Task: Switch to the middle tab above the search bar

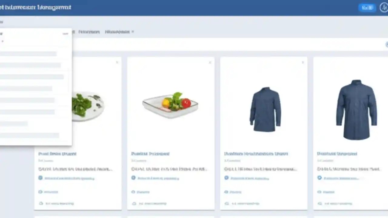Action: [89, 31]
